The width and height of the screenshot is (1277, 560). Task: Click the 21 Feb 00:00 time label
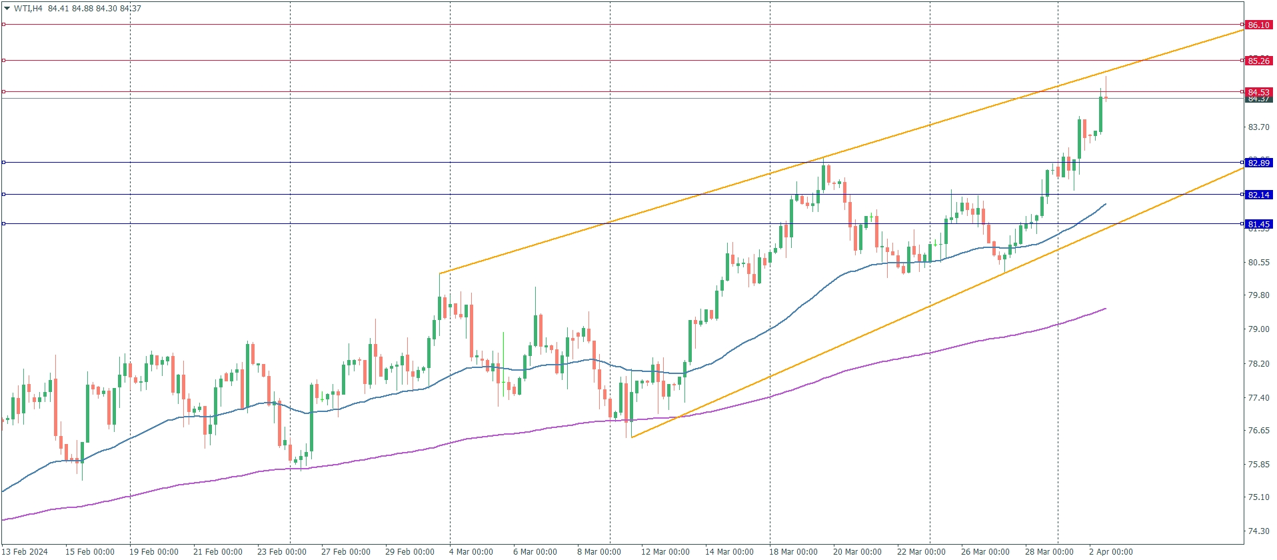click(218, 551)
